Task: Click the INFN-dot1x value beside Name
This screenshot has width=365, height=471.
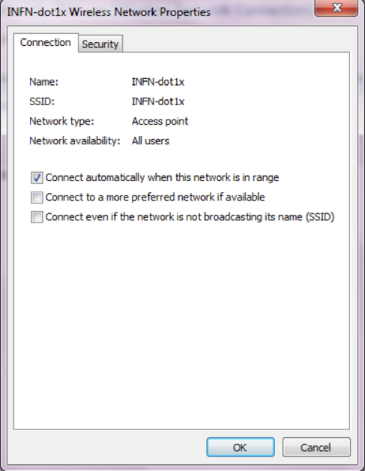Action: (158, 82)
